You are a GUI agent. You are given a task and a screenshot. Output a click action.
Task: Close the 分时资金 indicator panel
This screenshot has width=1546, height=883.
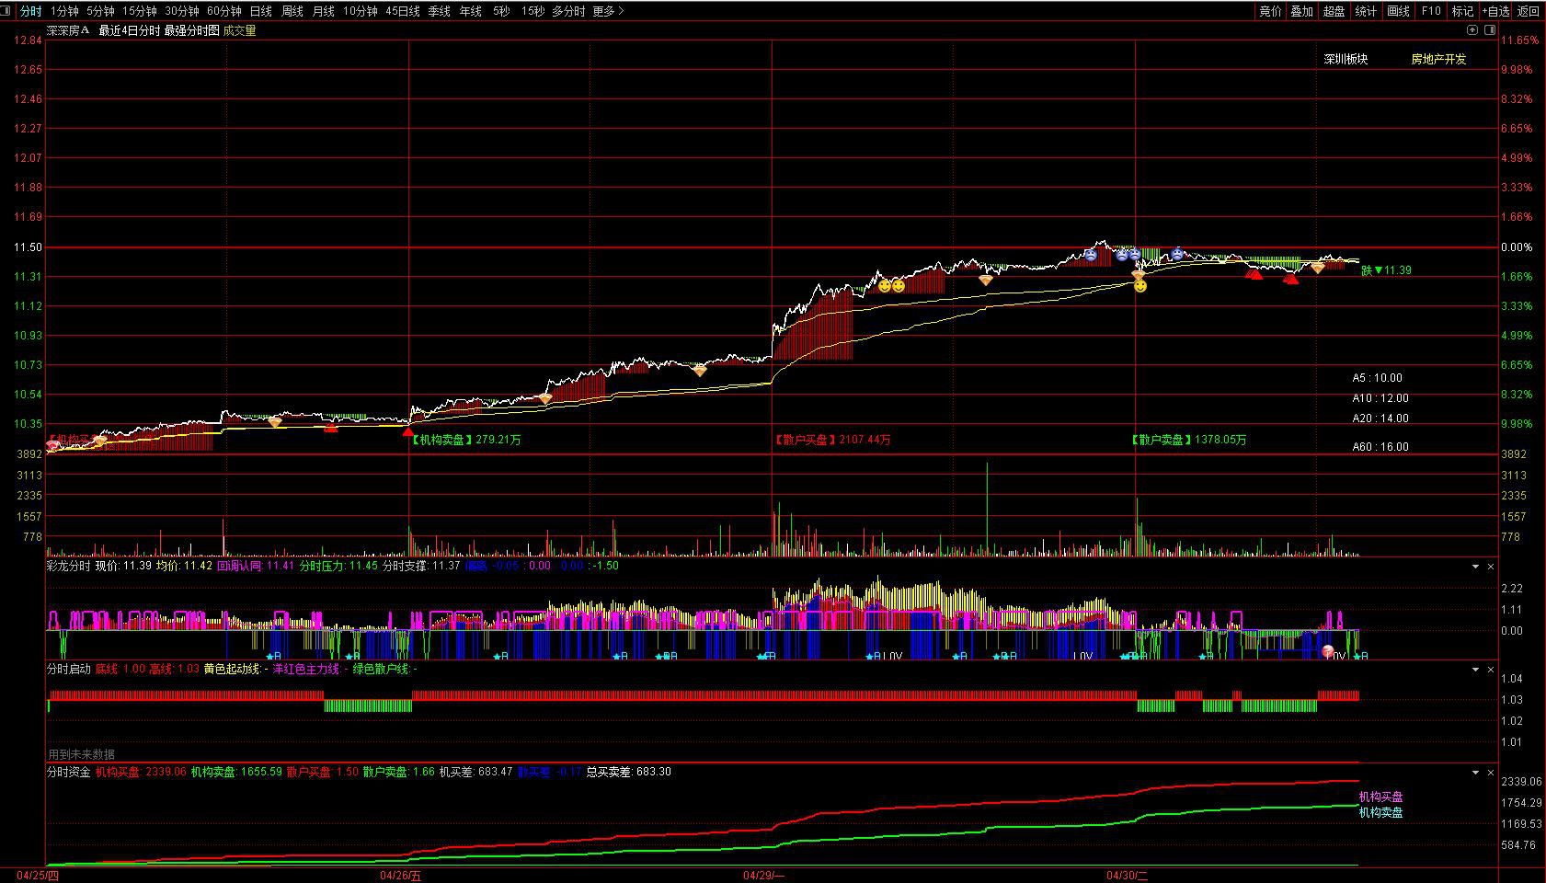coord(1491,773)
